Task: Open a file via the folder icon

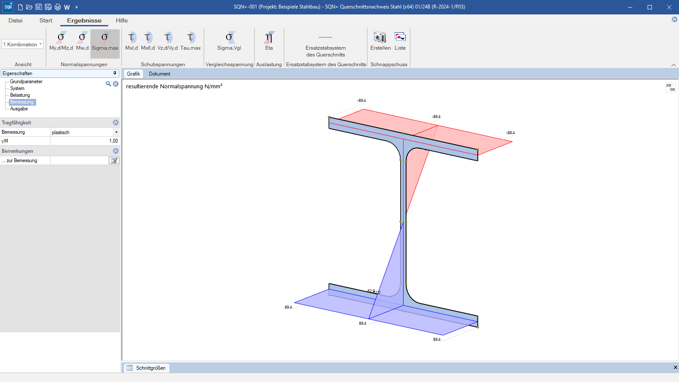Action: [x=29, y=7]
